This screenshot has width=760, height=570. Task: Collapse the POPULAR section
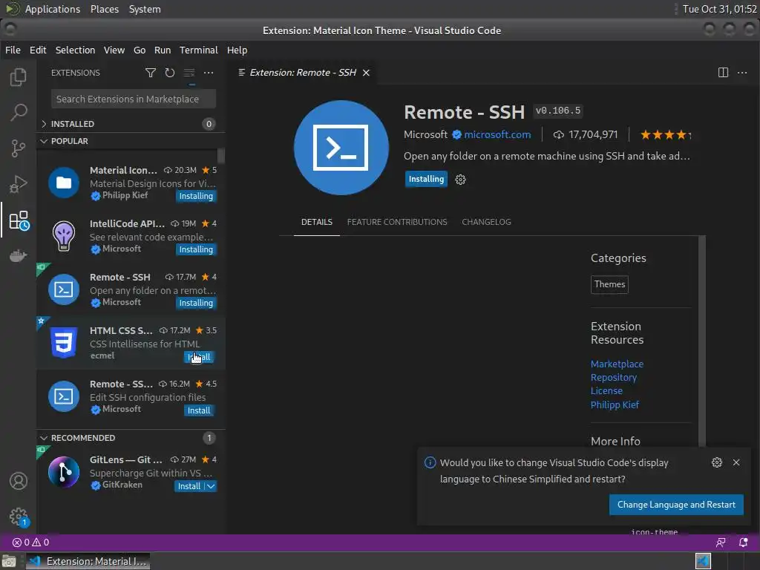(x=131, y=141)
